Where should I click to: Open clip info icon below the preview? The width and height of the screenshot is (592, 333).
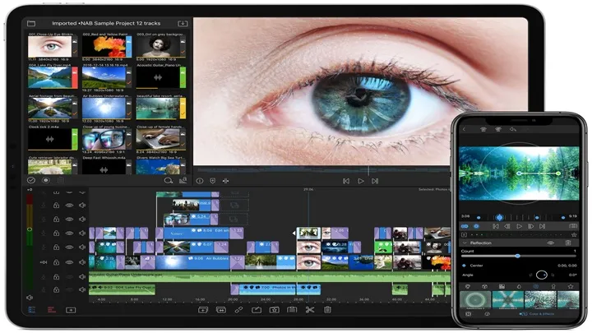(x=199, y=180)
